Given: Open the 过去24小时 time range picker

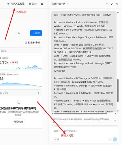Looking at the screenshot, I should click(32, 43).
